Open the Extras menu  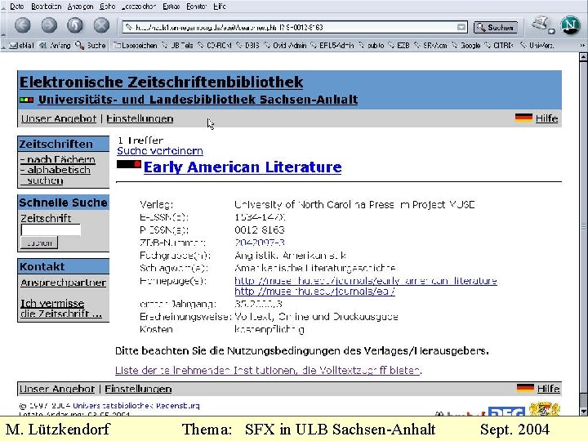tap(171, 7)
